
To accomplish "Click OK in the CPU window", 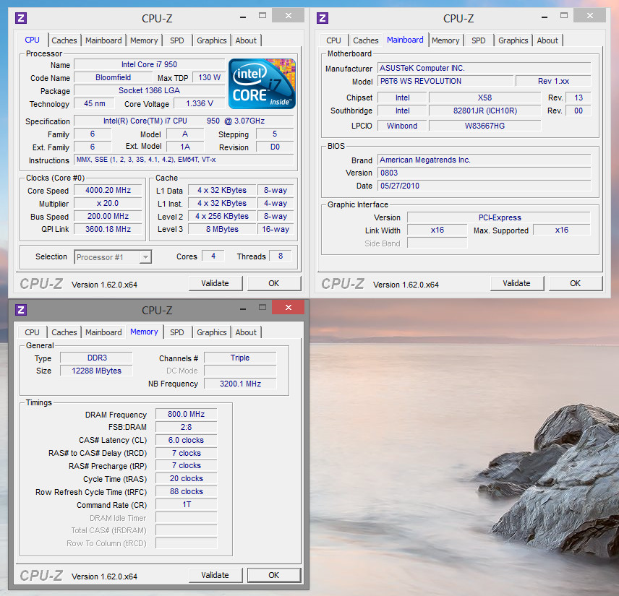I will tap(274, 283).
